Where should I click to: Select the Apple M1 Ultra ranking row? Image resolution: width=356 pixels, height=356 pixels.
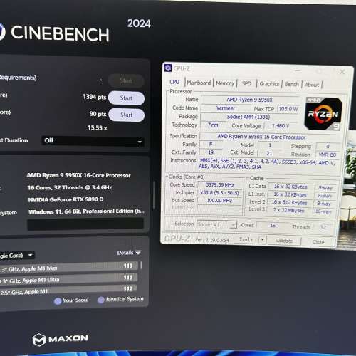[68, 279]
